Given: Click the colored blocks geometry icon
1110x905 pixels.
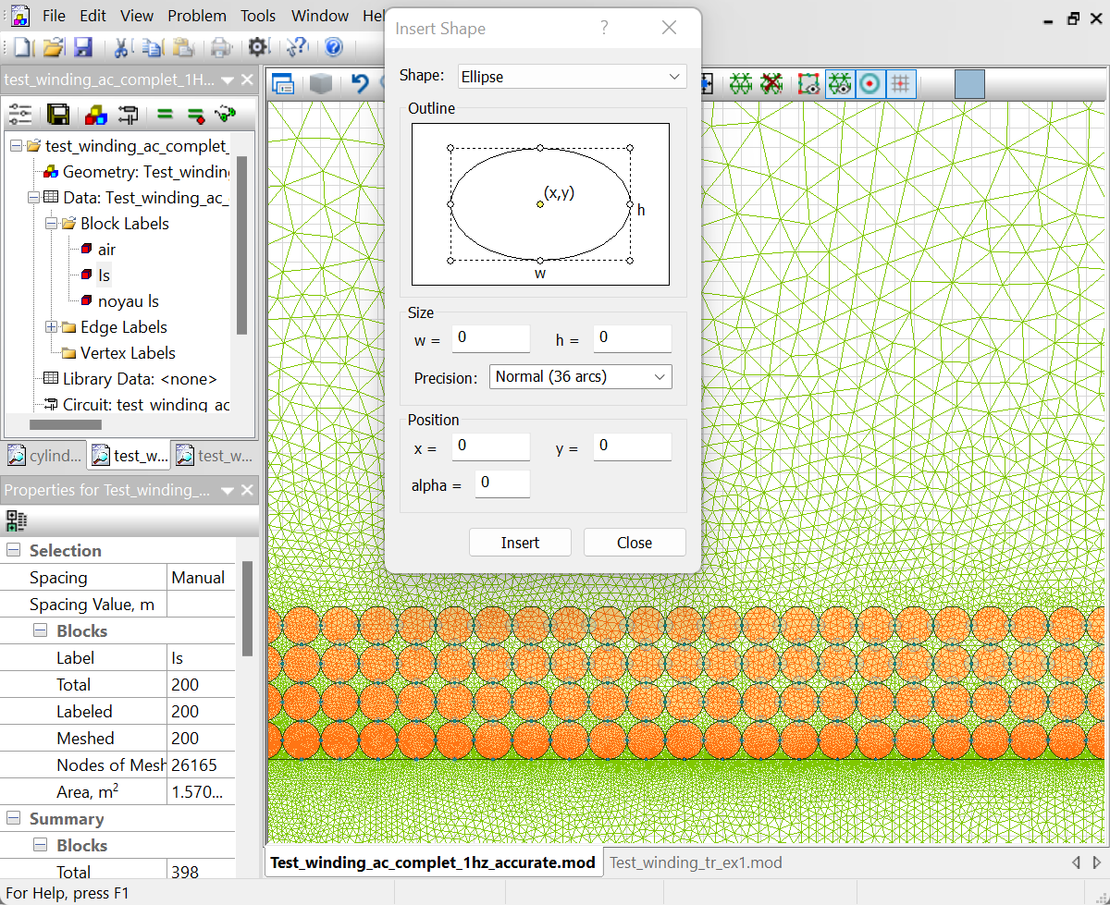Looking at the screenshot, I should (94, 115).
